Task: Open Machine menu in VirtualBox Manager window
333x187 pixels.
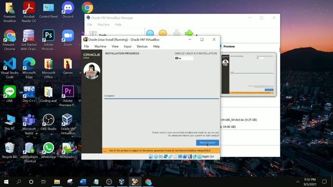Action: point(104,24)
